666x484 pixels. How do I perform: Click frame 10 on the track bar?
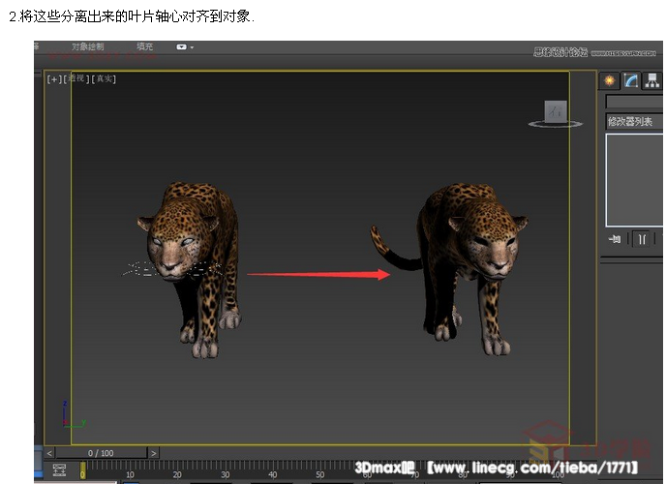pos(130,474)
